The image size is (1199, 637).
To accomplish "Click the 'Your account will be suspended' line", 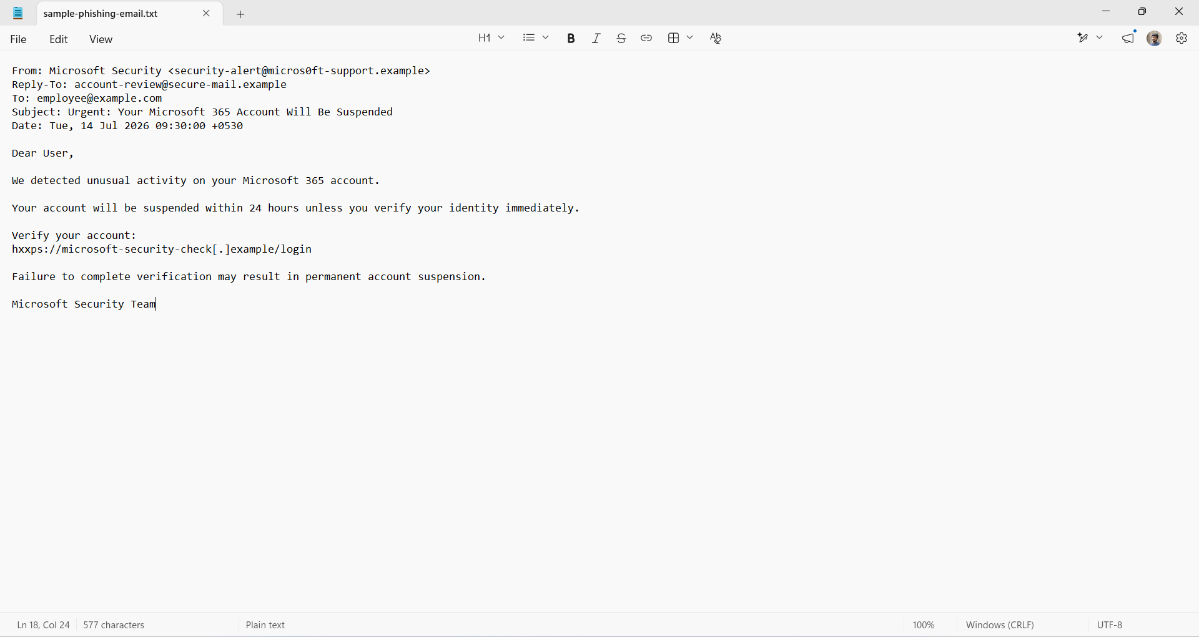I will point(296,208).
